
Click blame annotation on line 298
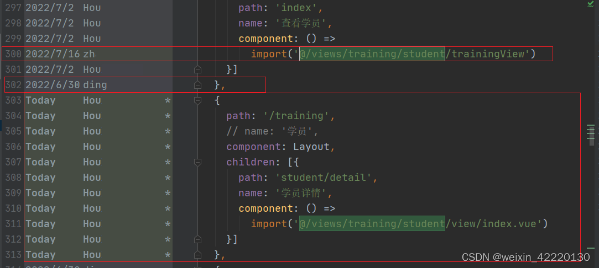coord(63,23)
